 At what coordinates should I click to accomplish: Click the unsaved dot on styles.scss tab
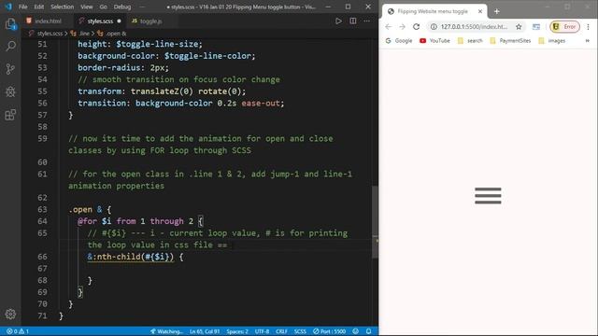pyautogui.click(x=119, y=21)
